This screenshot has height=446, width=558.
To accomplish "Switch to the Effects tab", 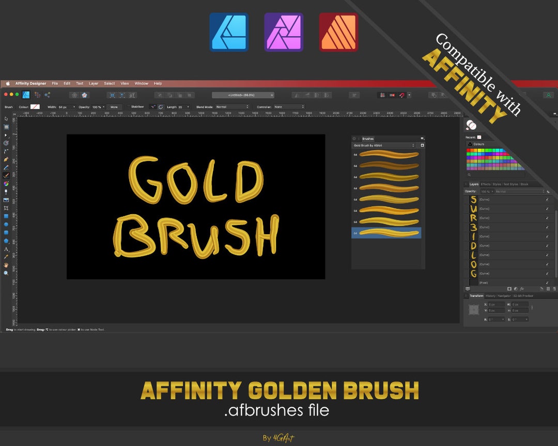I will pos(485,184).
